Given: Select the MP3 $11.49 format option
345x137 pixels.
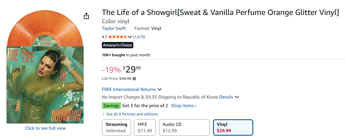Looking at the screenshot, I should click(x=145, y=127).
